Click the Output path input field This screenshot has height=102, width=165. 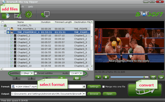(x=47, y=94)
